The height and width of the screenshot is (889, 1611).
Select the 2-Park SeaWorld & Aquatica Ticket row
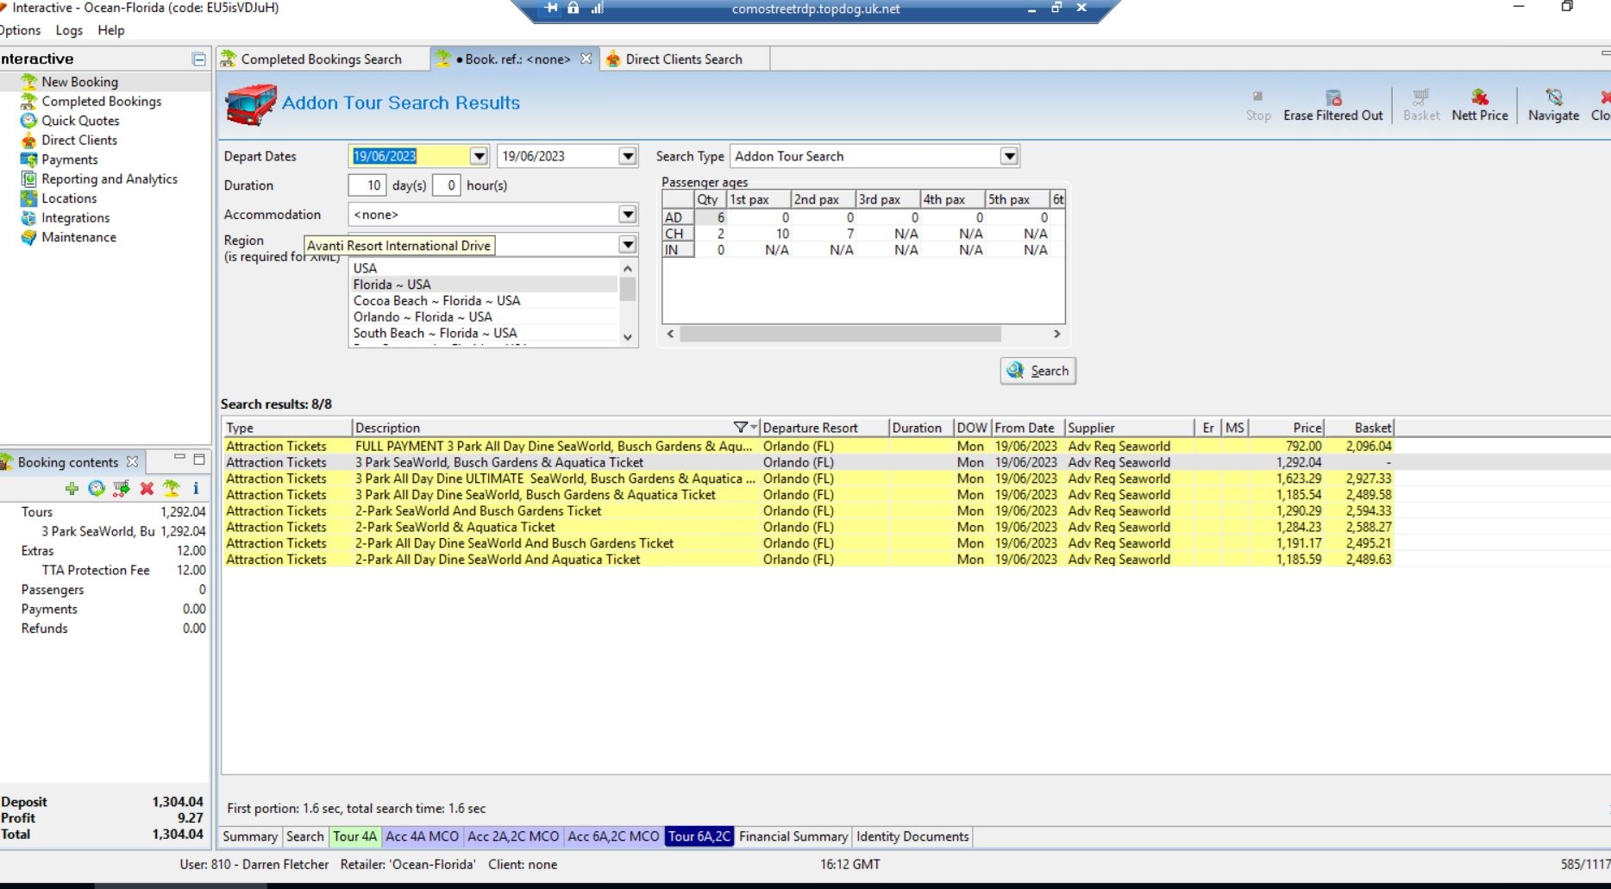807,528
